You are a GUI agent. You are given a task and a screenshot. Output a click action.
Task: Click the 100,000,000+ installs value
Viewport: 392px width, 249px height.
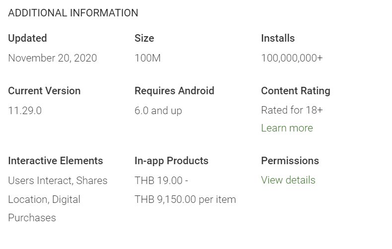[x=292, y=58]
